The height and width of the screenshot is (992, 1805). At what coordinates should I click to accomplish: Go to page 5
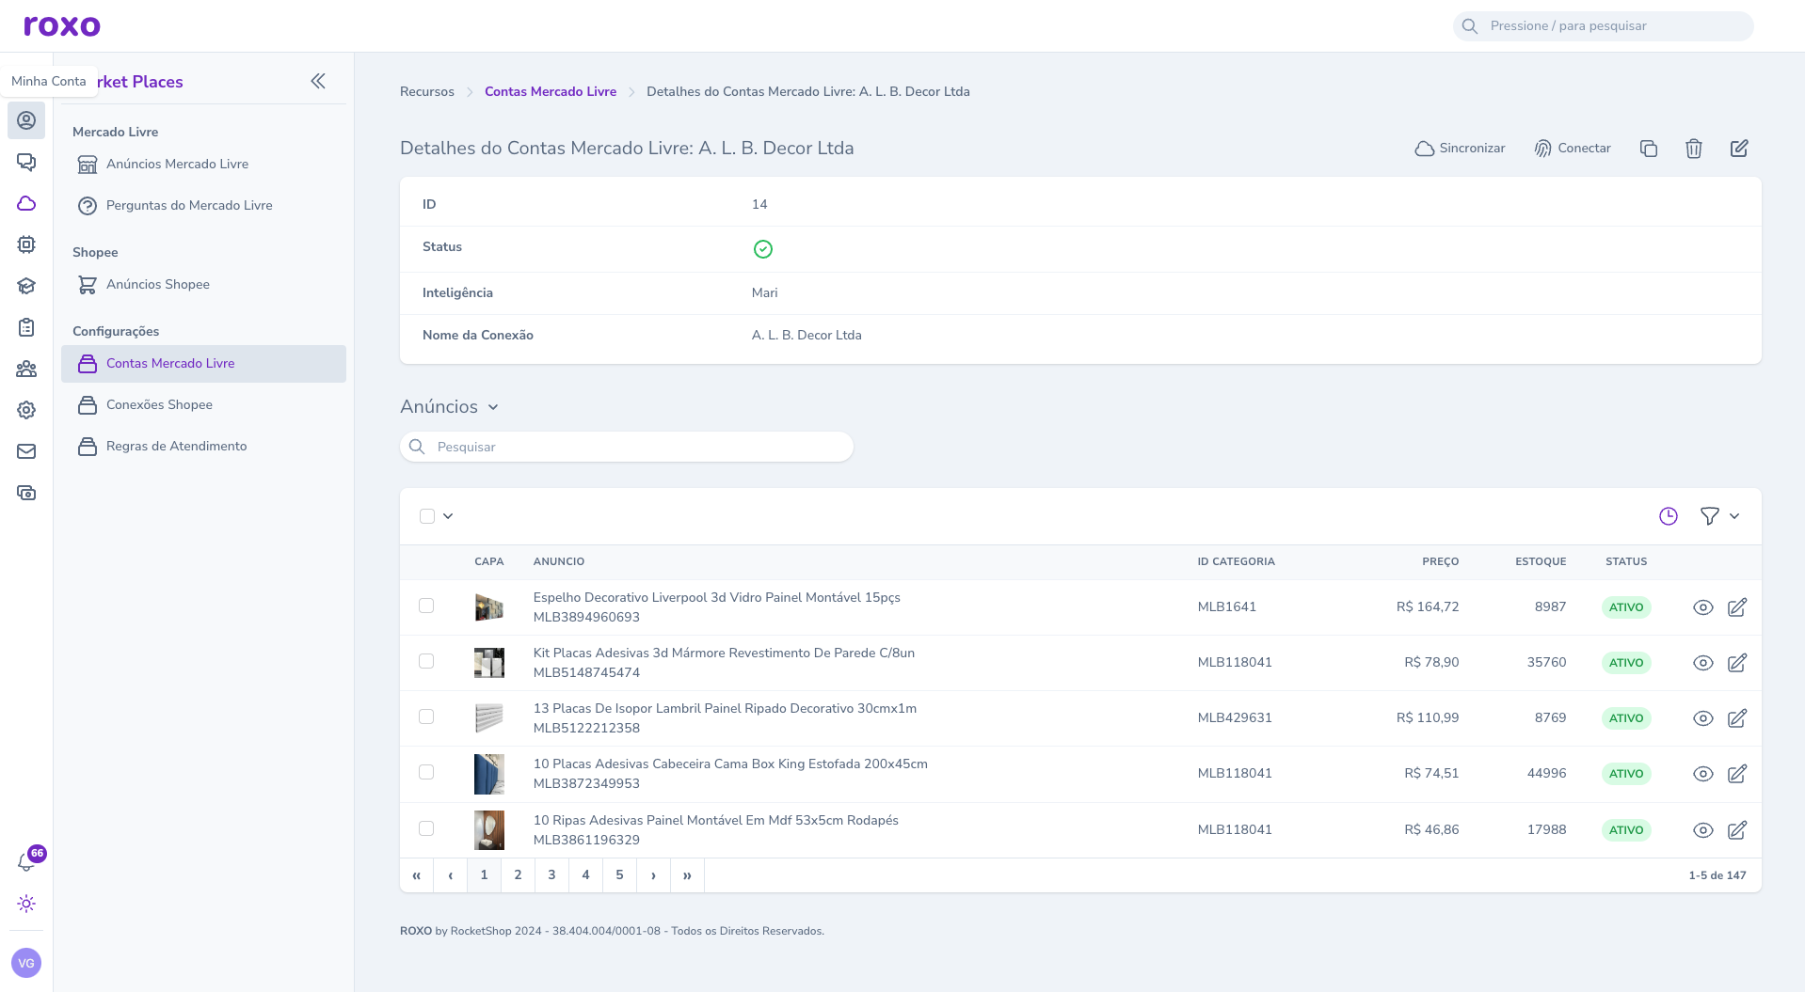(619, 875)
